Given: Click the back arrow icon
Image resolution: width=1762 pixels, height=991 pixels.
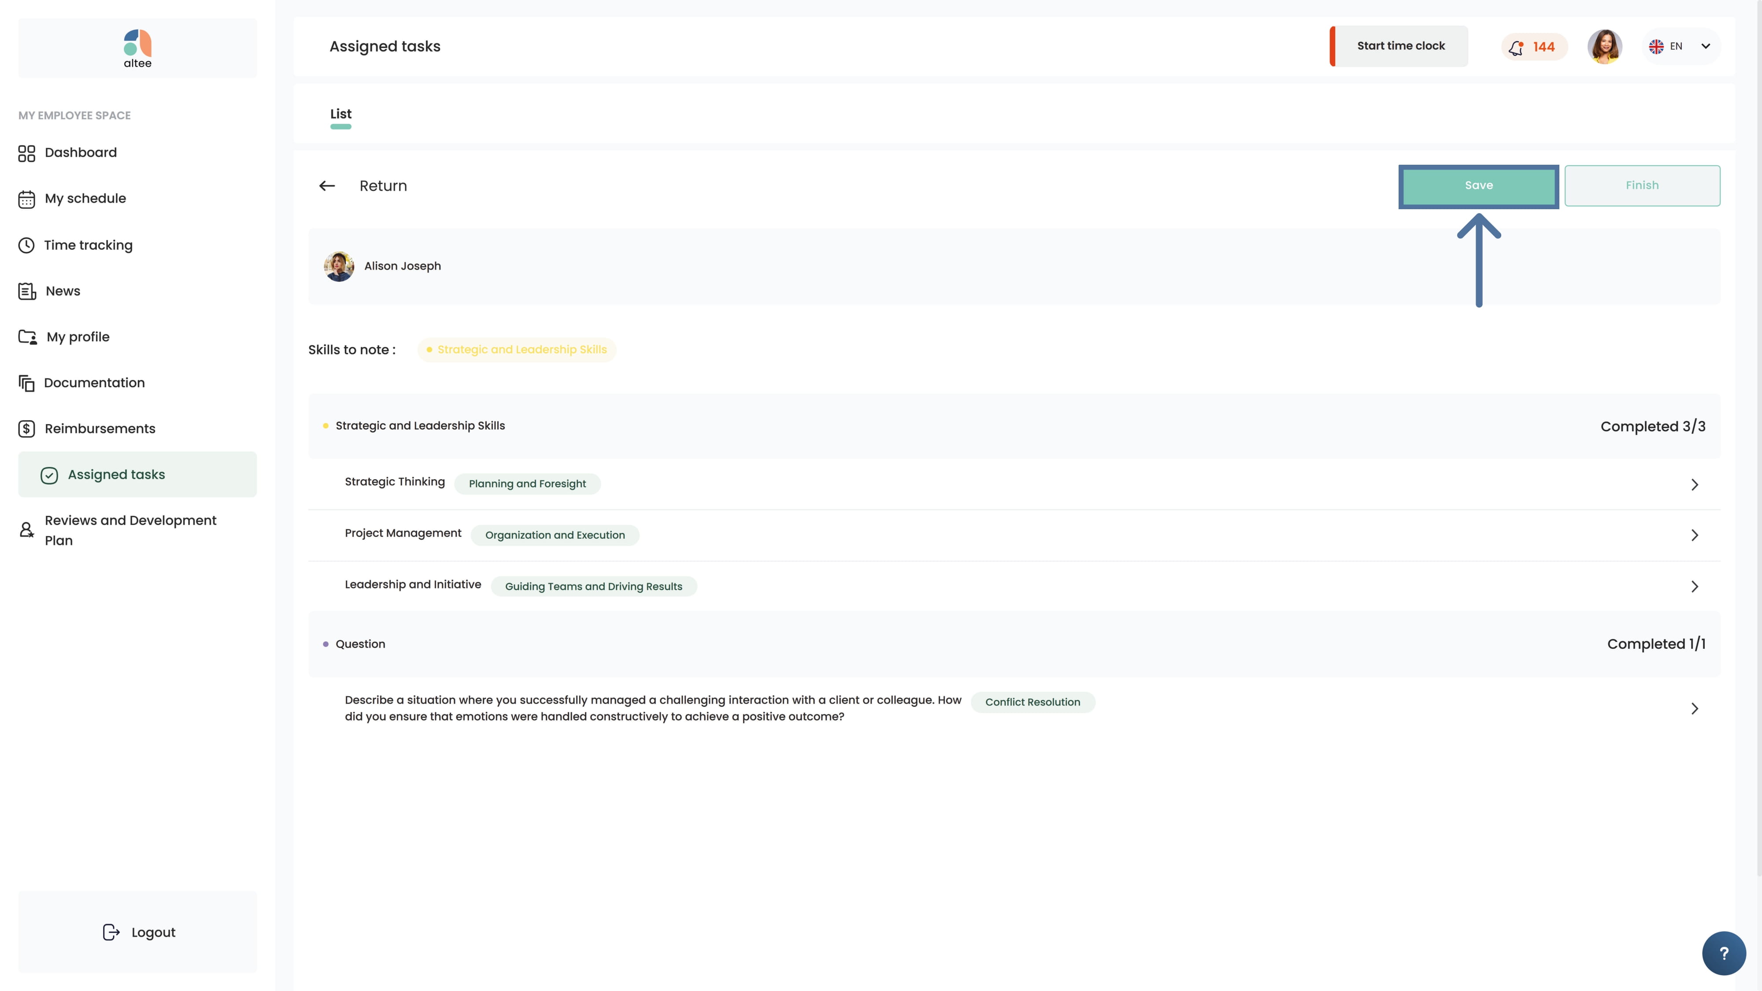Looking at the screenshot, I should (327, 186).
